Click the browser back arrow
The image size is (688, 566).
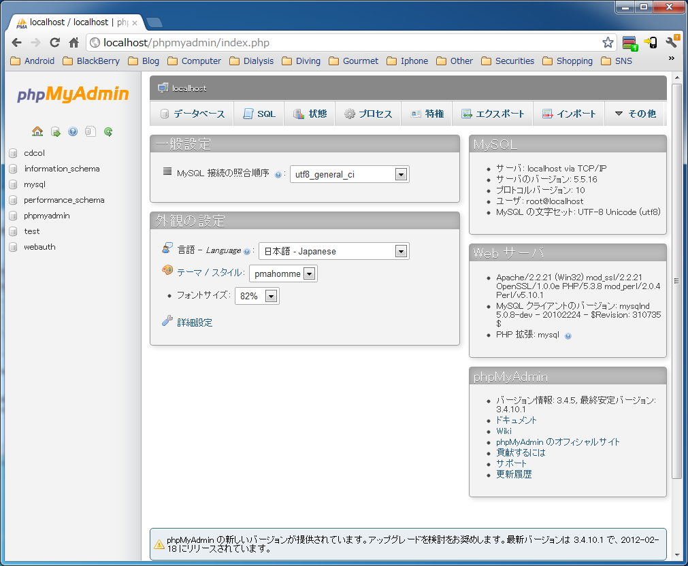pos(17,43)
